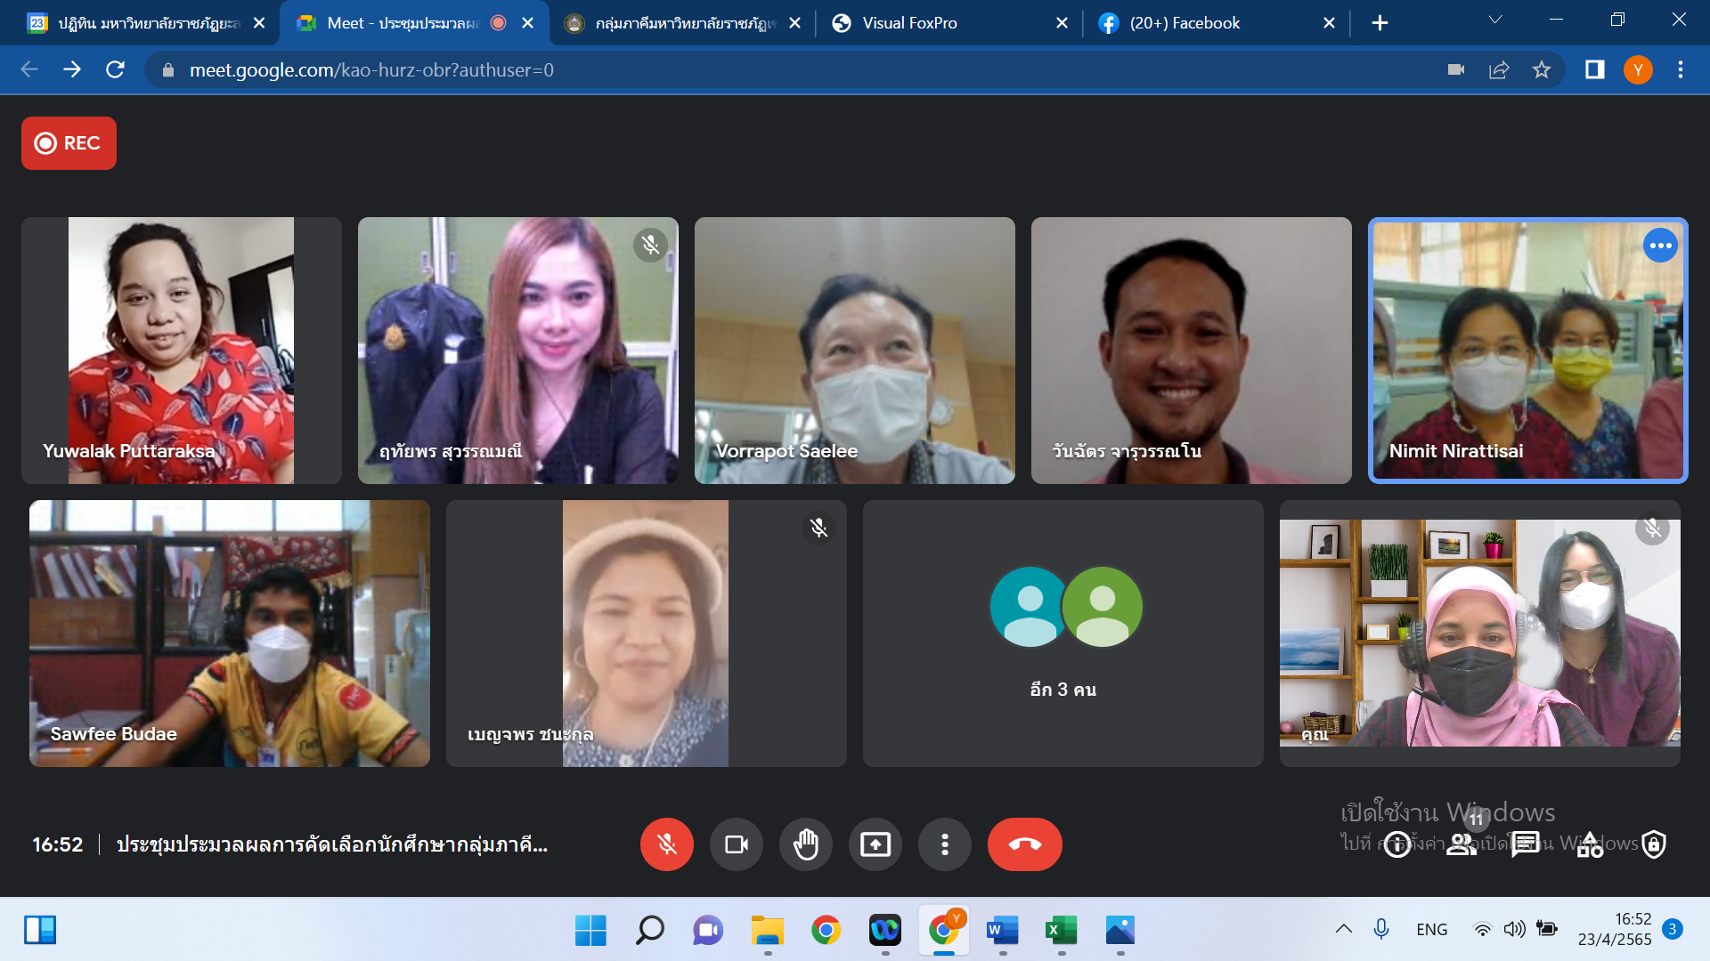
Task: Switch to the Facebook browser tab
Action: (1184, 23)
